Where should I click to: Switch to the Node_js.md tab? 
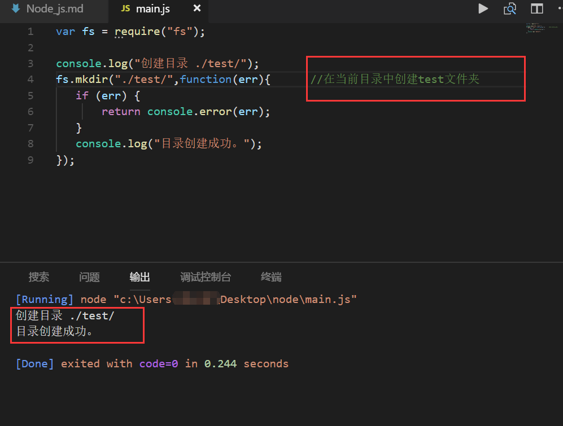pyautogui.click(x=54, y=8)
